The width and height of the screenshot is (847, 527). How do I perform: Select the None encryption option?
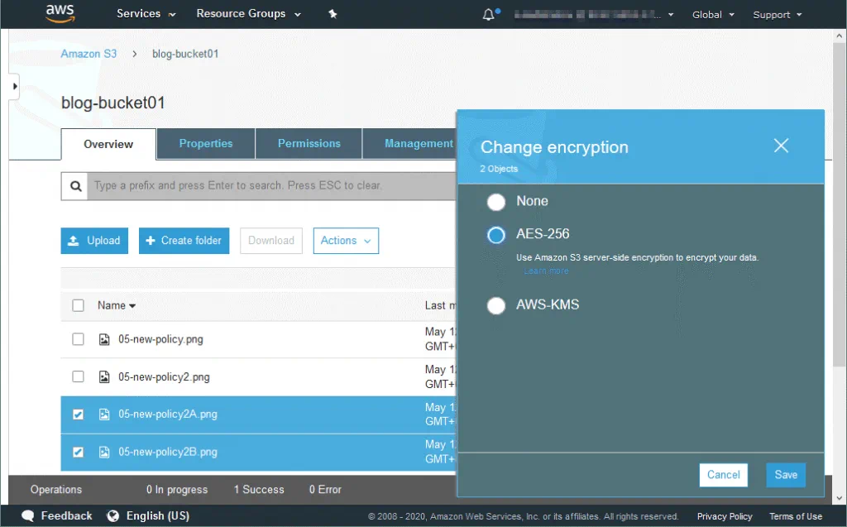(496, 202)
